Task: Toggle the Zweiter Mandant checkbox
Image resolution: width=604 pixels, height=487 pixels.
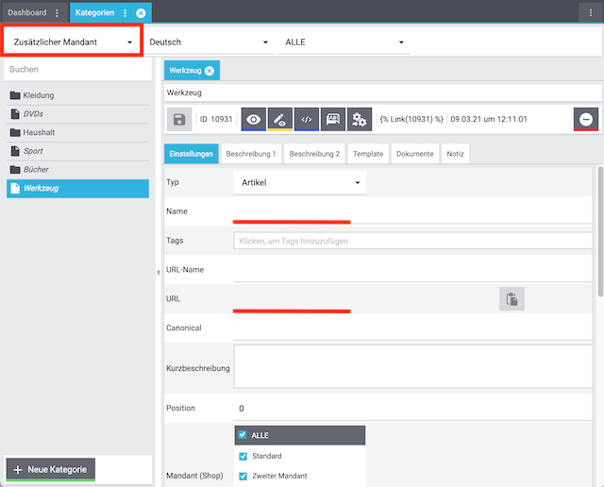Action: tap(243, 476)
